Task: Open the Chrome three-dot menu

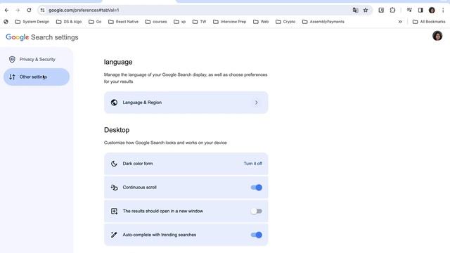Action: [x=443, y=10]
